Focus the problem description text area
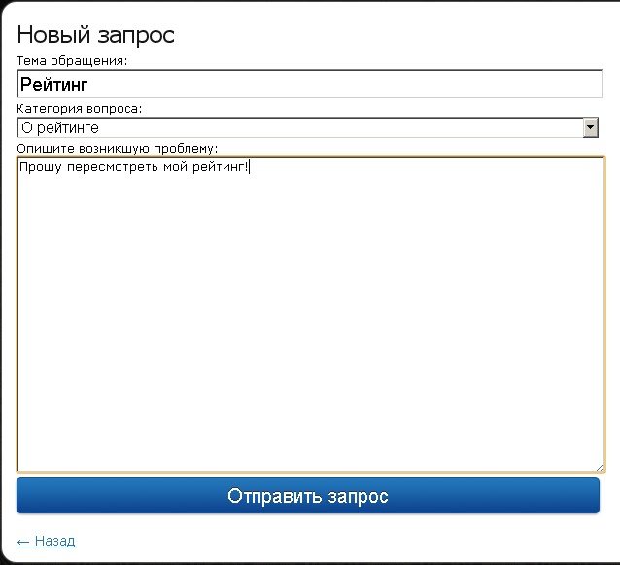The image size is (620, 565). coord(311,314)
